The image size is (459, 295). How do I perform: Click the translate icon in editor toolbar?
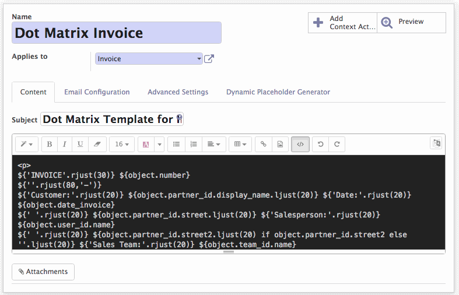[436, 143]
